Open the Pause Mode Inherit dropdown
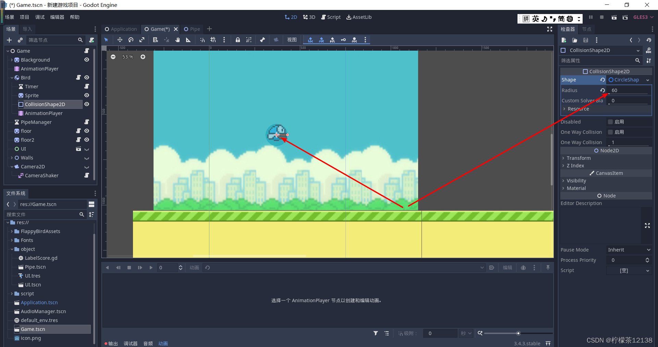Viewport: 658px width, 347px height. pyautogui.click(x=629, y=250)
